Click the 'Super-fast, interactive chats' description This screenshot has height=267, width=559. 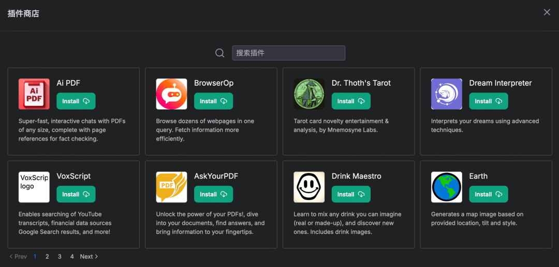coord(72,130)
